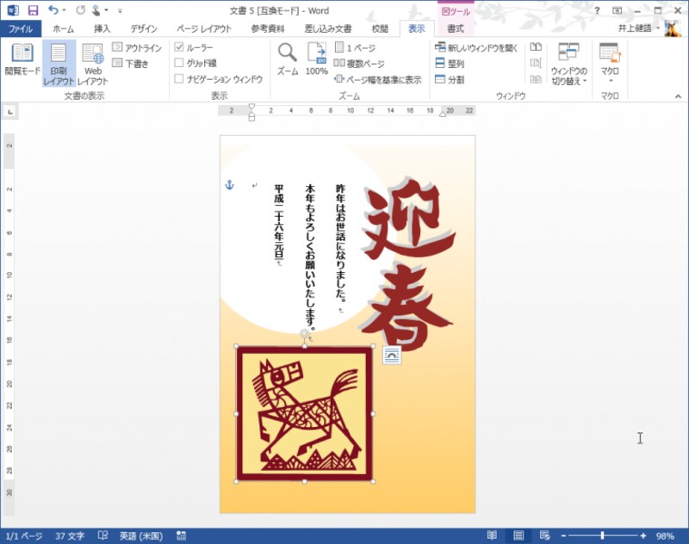Switch to the 書式 tab
Image resolution: width=689 pixels, height=544 pixels.
pos(455,28)
